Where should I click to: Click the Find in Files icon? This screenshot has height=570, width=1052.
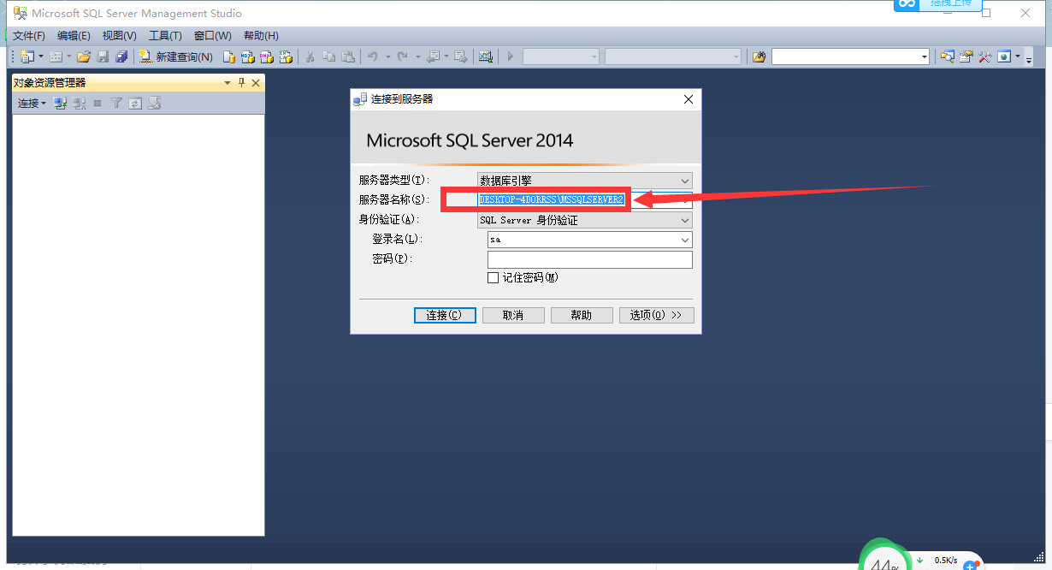(x=759, y=56)
